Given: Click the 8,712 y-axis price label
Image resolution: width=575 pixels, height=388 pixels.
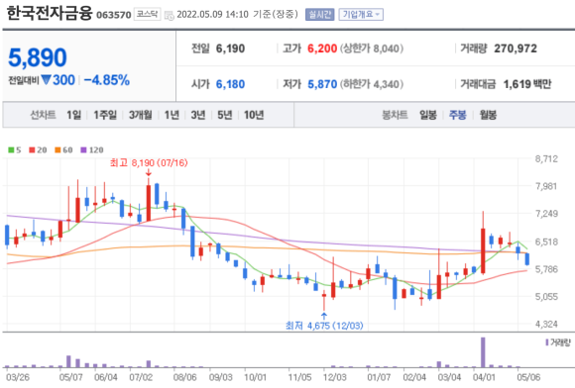Looking at the screenshot, I should coord(546,158).
